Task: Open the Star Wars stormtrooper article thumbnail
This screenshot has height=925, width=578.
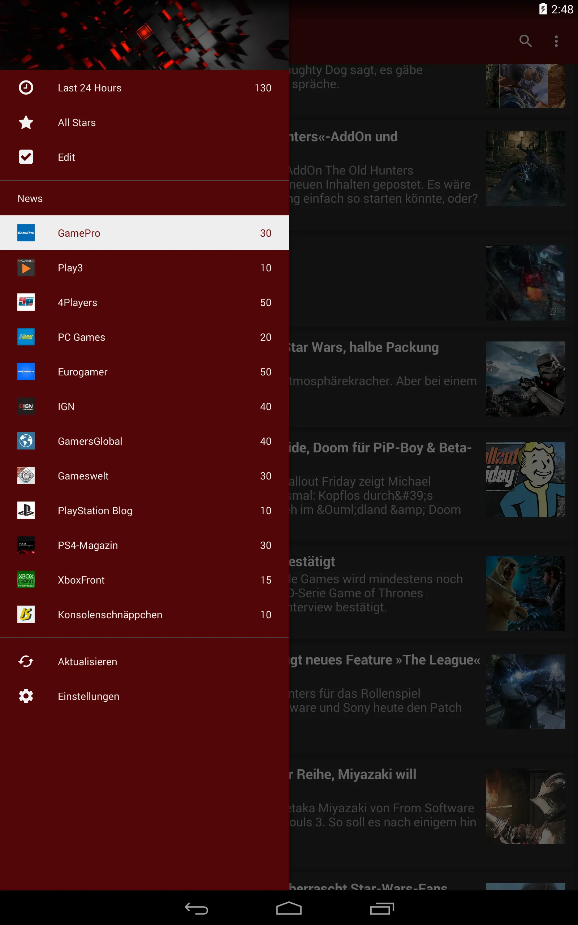Action: click(x=525, y=379)
